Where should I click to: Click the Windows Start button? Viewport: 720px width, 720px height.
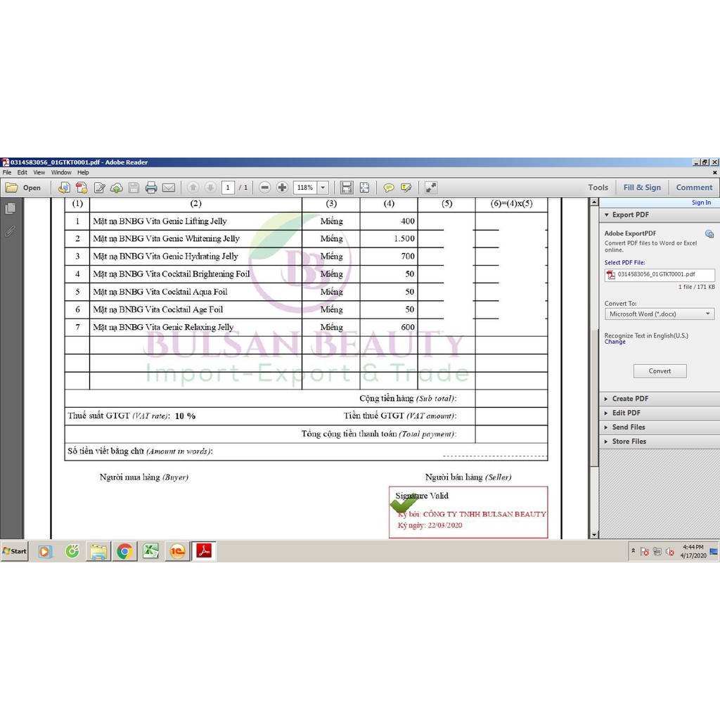14,551
